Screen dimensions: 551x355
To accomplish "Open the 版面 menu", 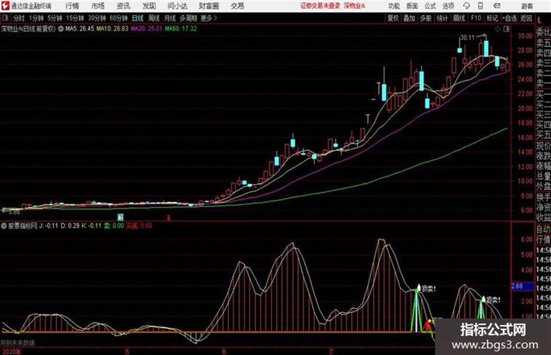I will (412, 6).
